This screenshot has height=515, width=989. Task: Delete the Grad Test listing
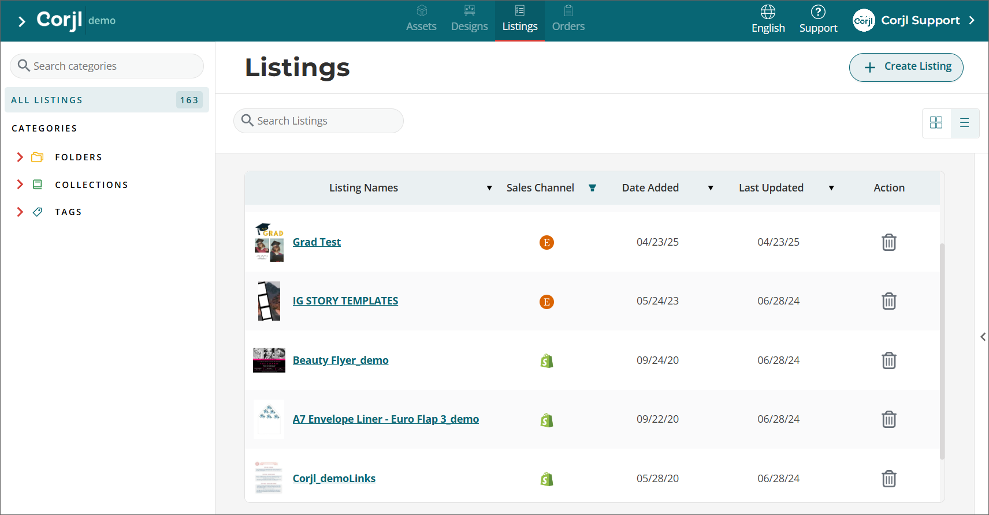point(889,242)
